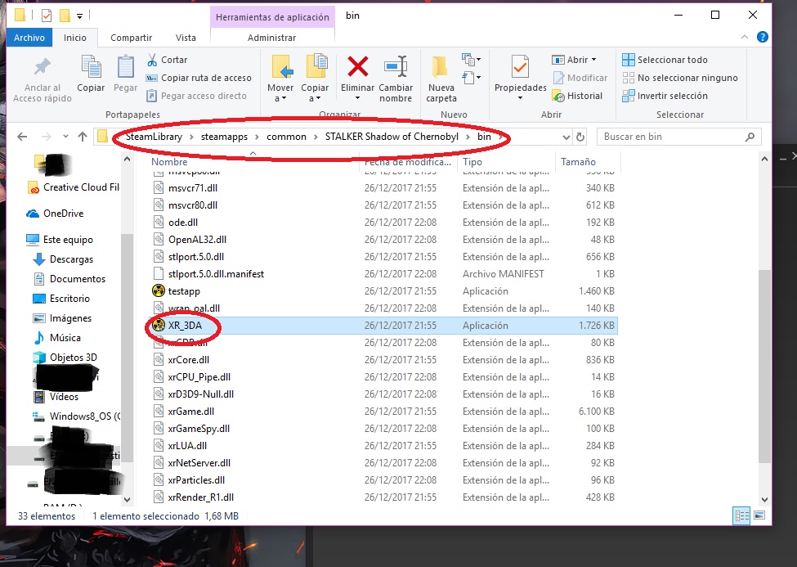Open Imágenes in the sidebar

coord(62,318)
